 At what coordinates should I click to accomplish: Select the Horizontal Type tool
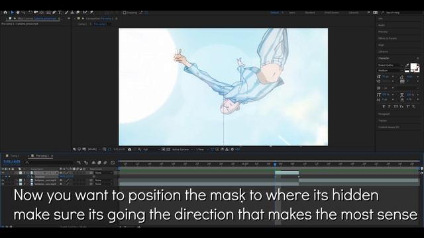click(x=60, y=13)
